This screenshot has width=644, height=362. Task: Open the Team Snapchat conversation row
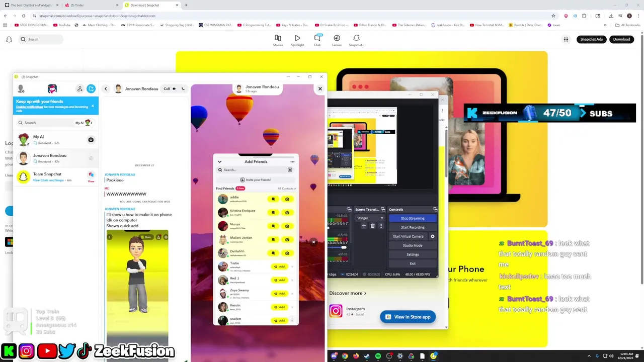click(56, 176)
